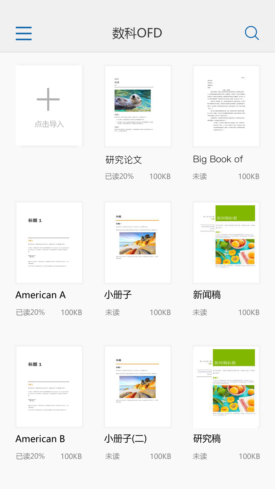The image size is (275, 489).
Task: Open the American A document cover
Action: [49, 242]
